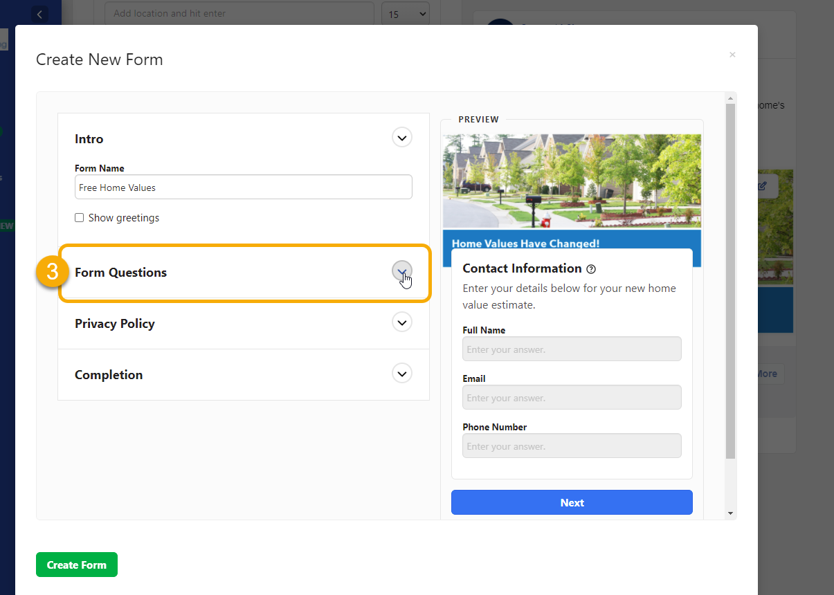Collapse the Intro section chevron
The height and width of the screenshot is (595, 834).
point(401,137)
